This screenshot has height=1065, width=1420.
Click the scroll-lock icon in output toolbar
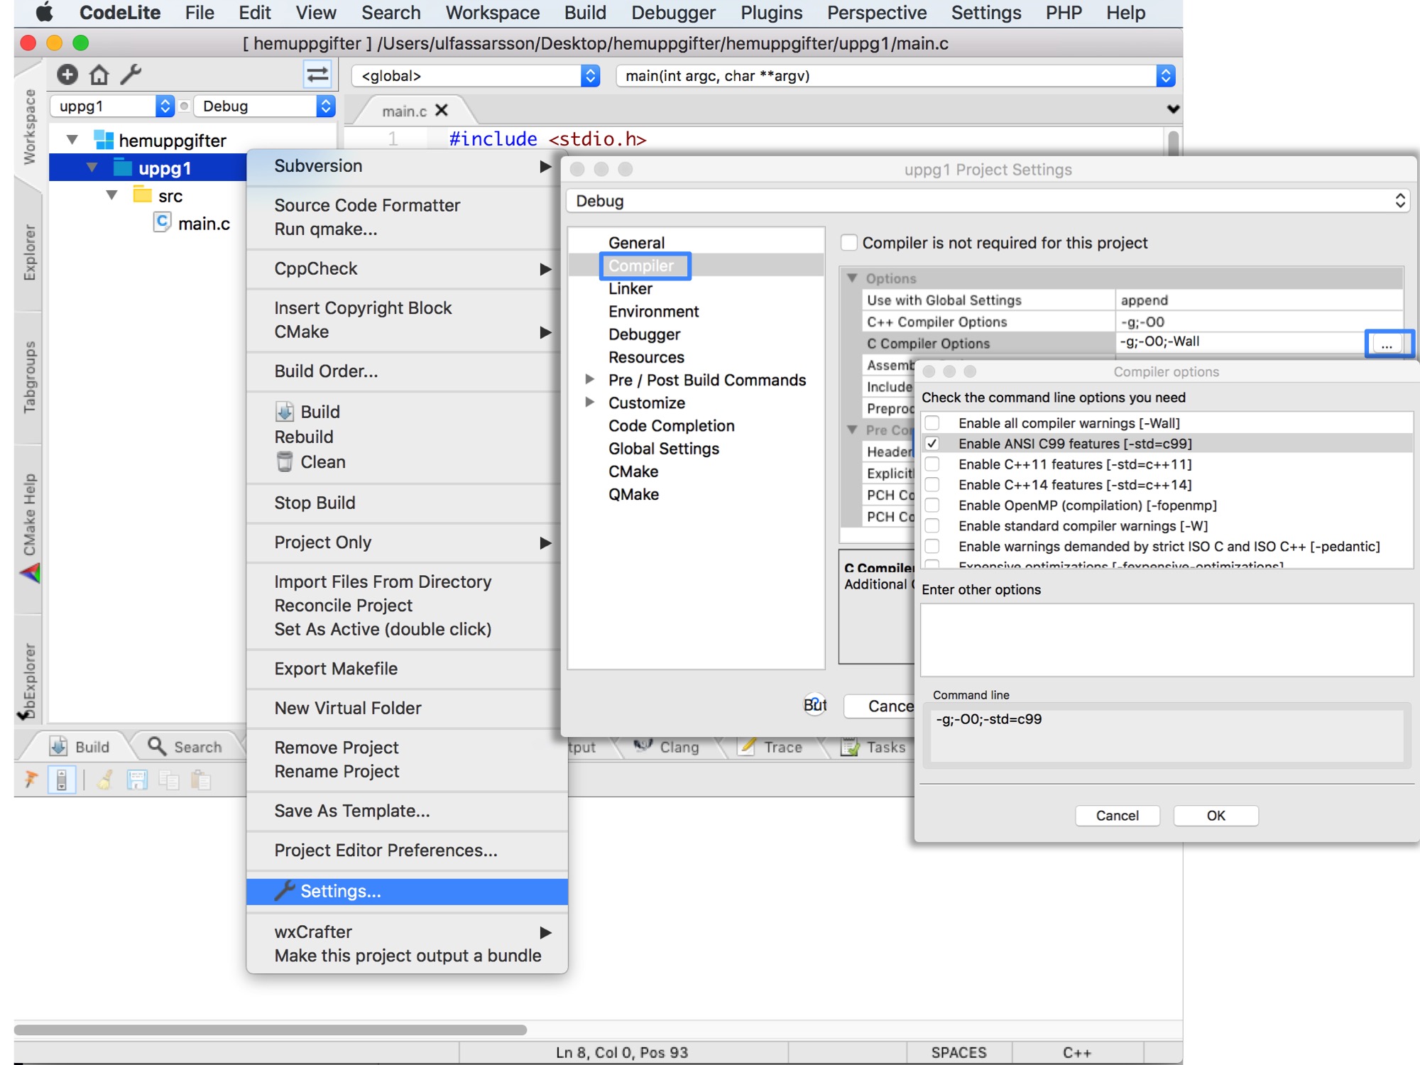pyautogui.click(x=62, y=780)
